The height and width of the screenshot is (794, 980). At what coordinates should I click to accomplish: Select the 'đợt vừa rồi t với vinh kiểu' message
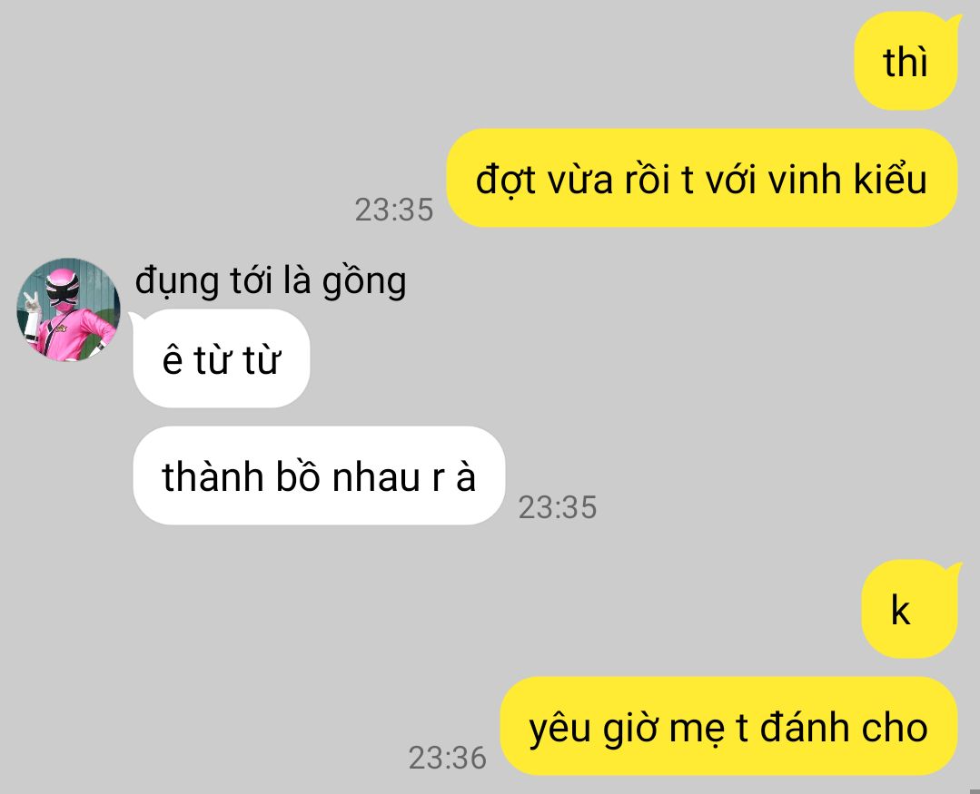(x=702, y=178)
